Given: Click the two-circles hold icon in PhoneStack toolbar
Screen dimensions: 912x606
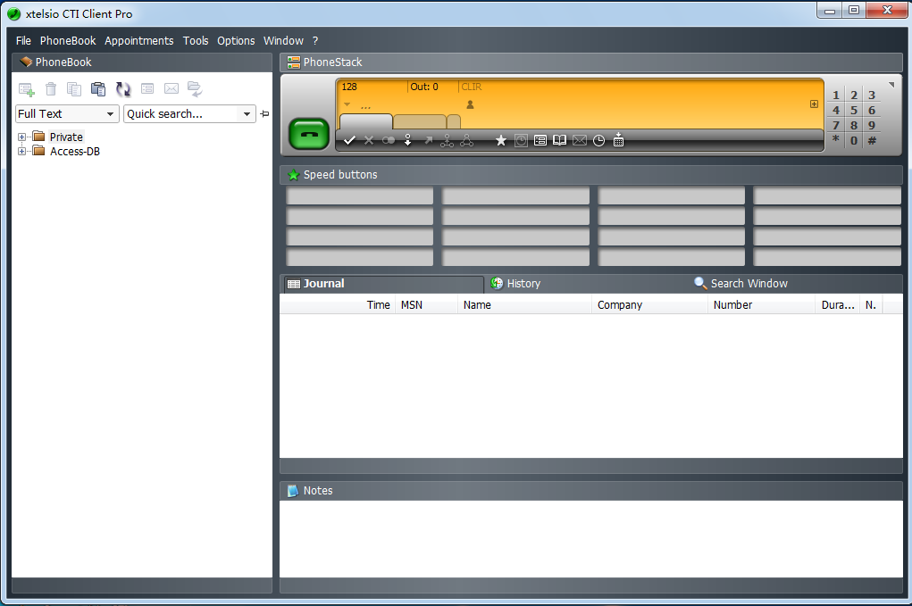Looking at the screenshot, I should 388,140.
